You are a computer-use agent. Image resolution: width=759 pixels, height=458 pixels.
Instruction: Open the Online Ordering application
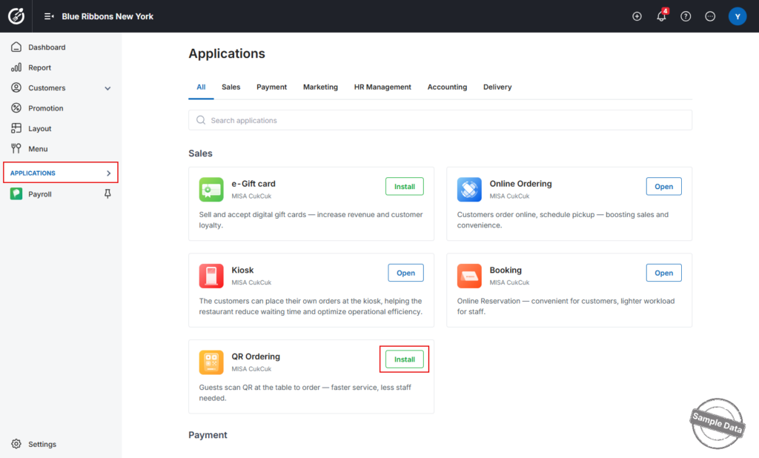(x=663, y=187)
